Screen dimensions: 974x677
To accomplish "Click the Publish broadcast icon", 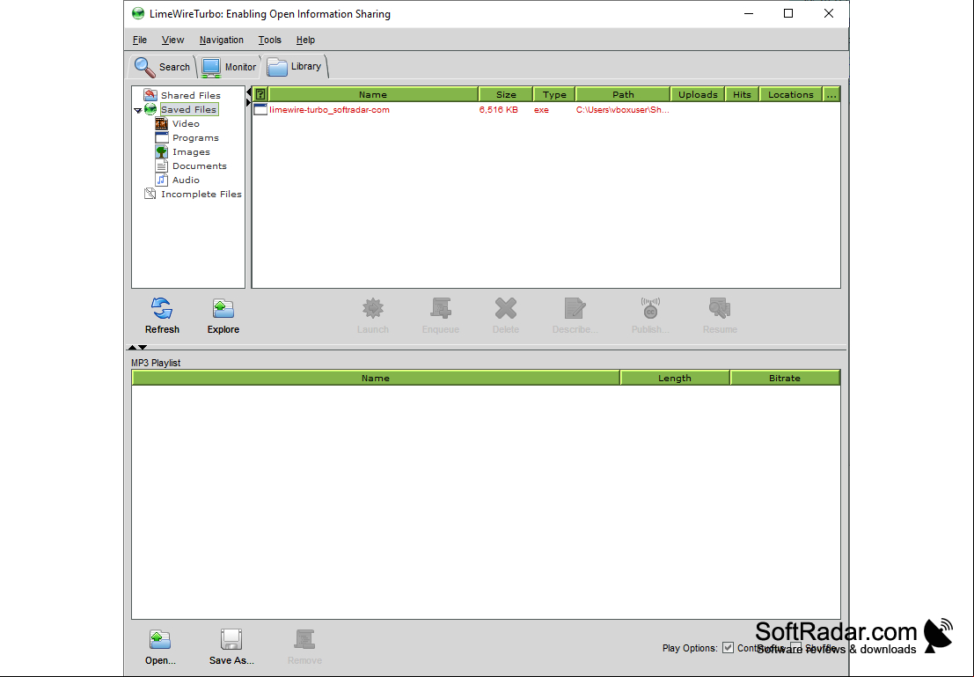I will (650, 308).
